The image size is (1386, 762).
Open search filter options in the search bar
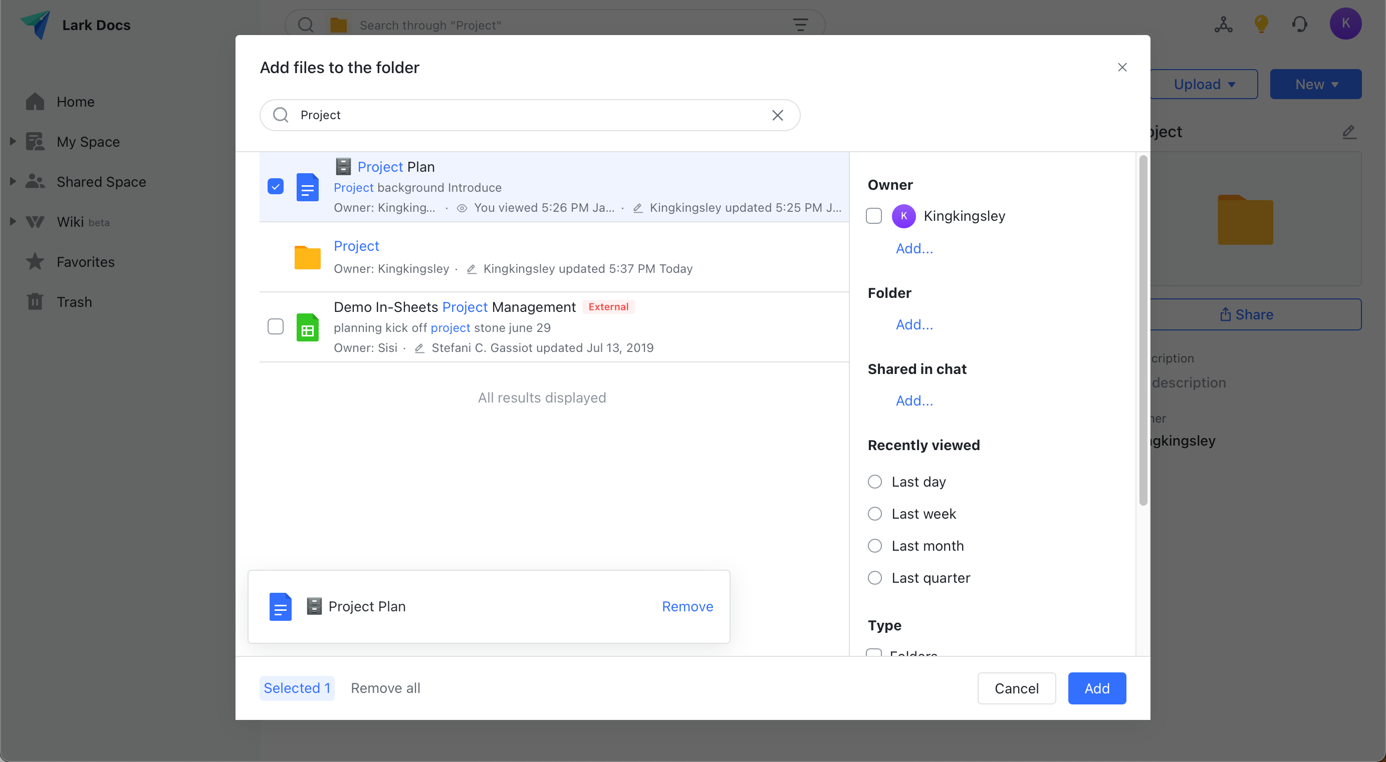coord(801,25)
